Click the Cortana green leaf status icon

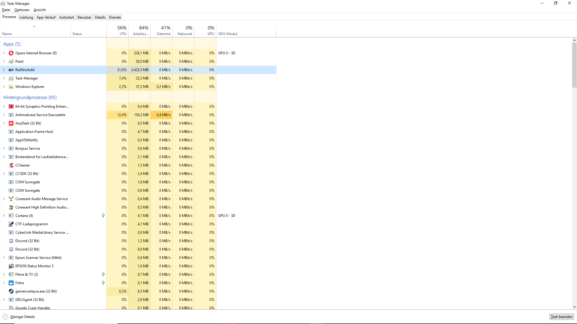click(103, 216)
